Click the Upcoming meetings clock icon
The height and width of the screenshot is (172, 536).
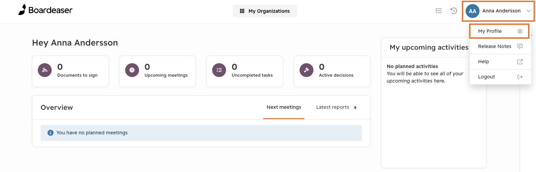(132, 70)
